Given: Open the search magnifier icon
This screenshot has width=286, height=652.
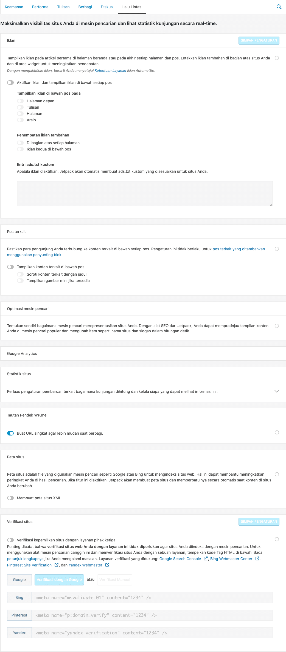Looking at the screenshot, I should [279, 7].
